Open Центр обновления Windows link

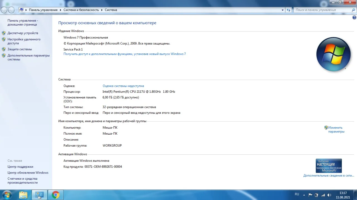[28, 173]
